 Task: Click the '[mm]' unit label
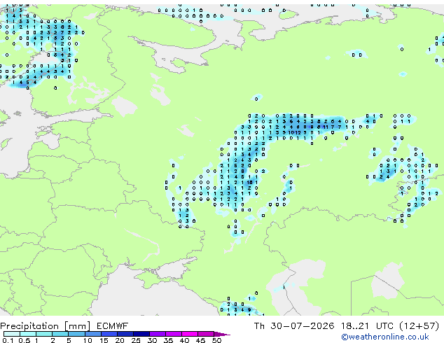(77, 326)
